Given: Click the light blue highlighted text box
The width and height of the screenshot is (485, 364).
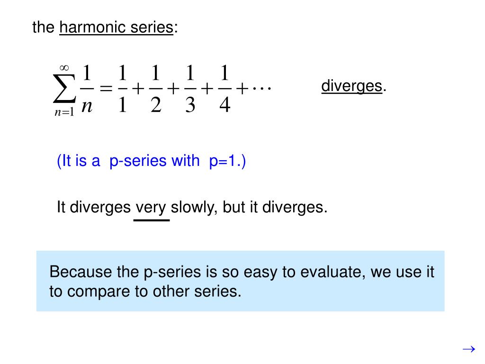Looking at the screenshot, I should pyautogui.click(x=240, y=281).
